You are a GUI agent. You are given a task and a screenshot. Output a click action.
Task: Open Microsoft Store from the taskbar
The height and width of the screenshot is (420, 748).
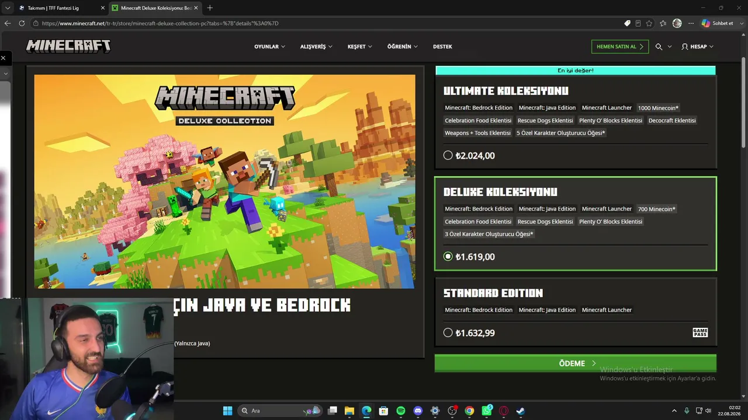pyautogui.click(x=383, y=411)
